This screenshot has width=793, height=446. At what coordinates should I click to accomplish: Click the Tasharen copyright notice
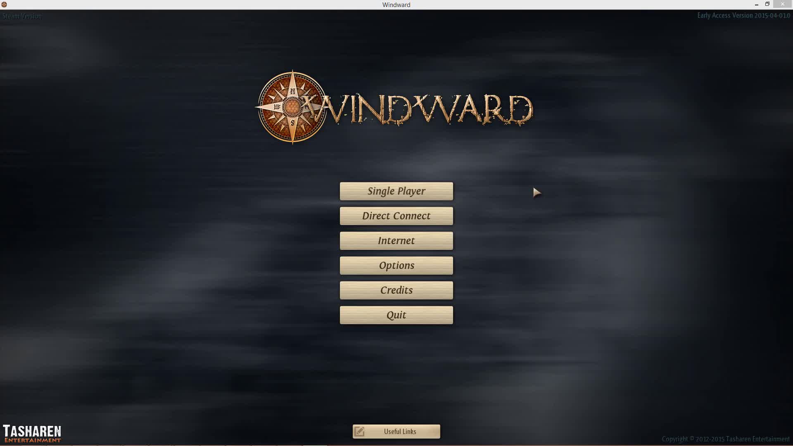point(725,439)
